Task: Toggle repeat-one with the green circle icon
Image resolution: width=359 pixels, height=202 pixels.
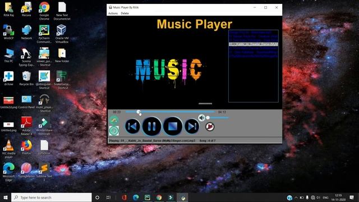Action: coord(114,131)
